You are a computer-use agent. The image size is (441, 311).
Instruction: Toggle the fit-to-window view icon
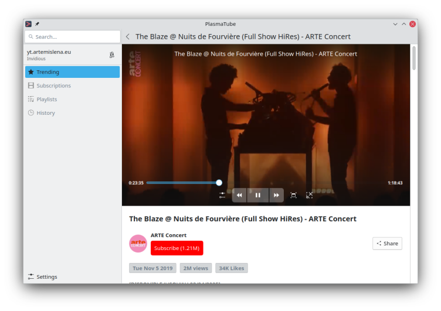point(293,195)
